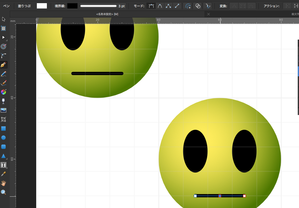Enable Smart mode for pen

point(160,6)
